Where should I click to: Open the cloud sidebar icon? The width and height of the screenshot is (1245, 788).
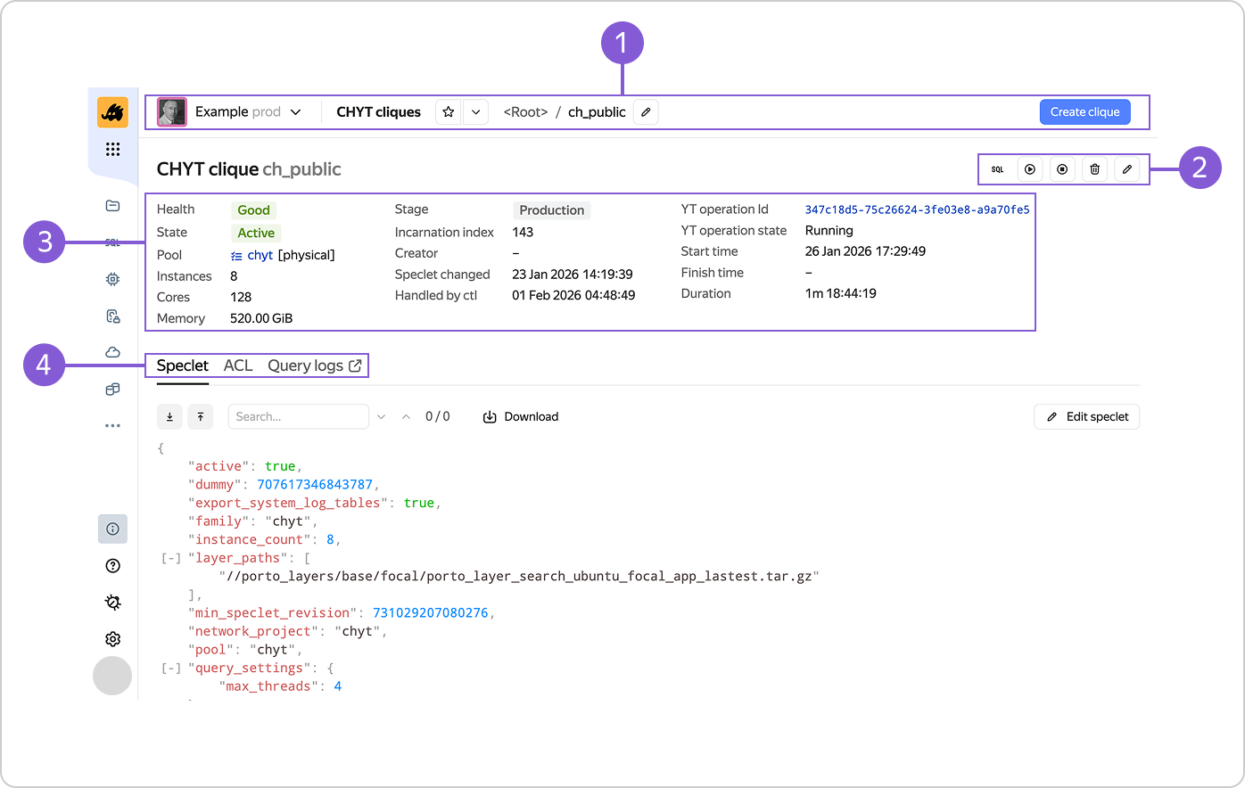[112, 352]
